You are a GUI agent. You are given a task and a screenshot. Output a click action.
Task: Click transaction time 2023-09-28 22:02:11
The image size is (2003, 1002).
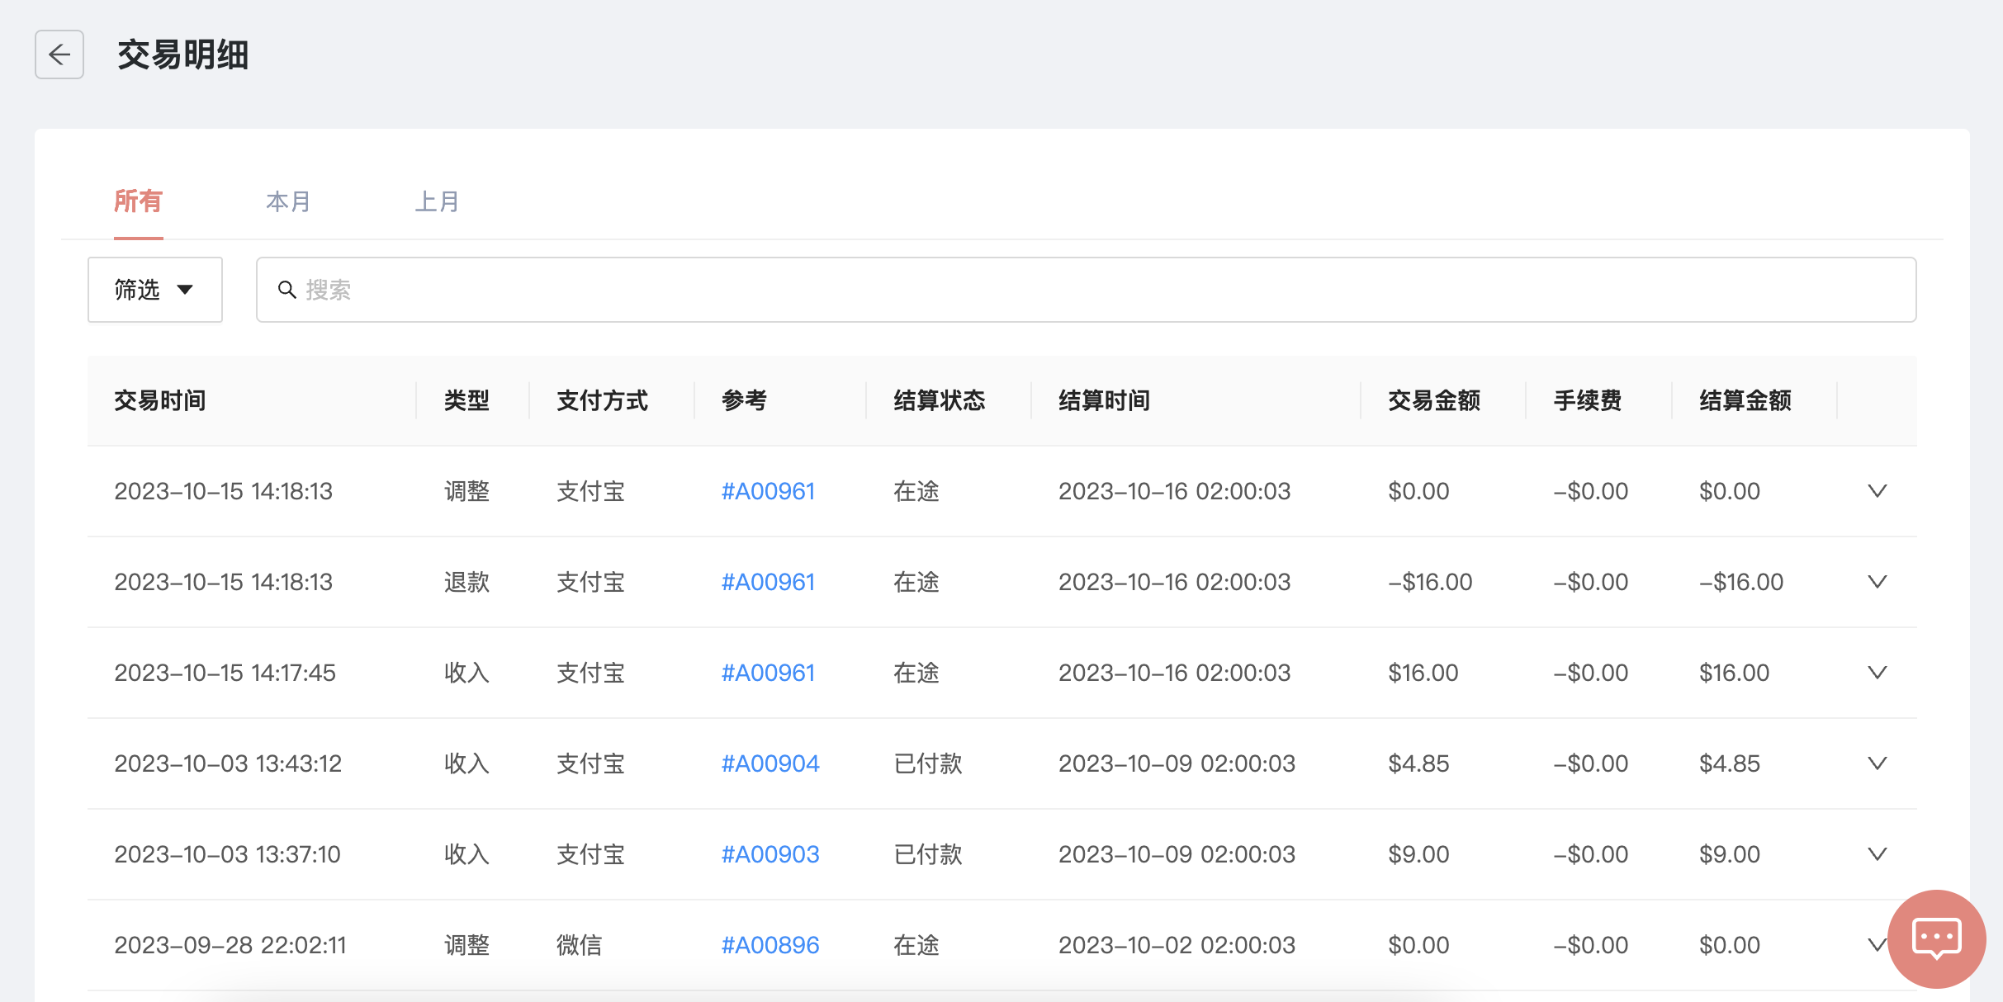pyautogui.click(x=230, y=946)
